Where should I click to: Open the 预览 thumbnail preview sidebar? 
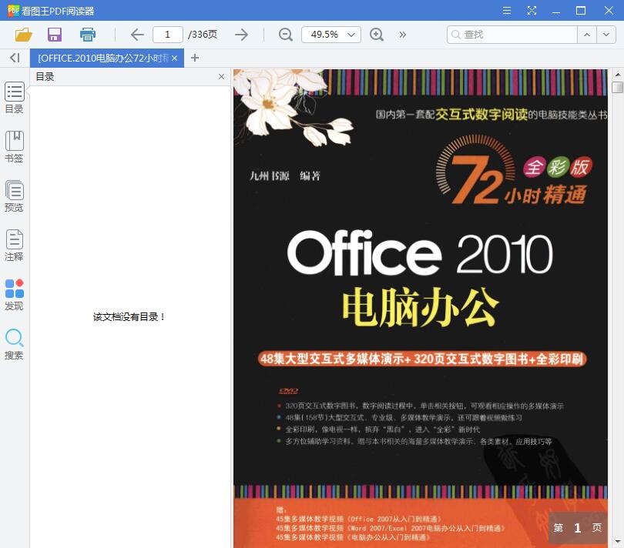pos(15,196)
